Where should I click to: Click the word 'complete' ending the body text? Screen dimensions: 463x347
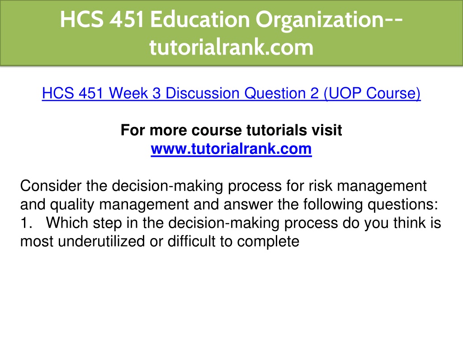pyautogui.click(x=268, y=242)
